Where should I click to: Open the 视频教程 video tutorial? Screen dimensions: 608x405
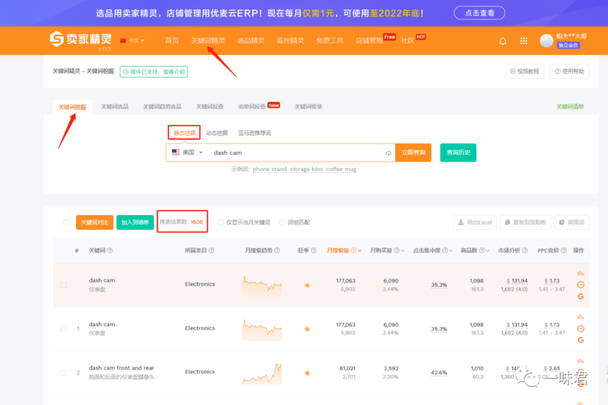[x=524, y=71]
